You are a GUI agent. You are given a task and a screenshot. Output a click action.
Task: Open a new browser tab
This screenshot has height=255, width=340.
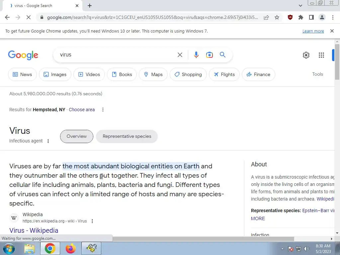tap(90, 6)
